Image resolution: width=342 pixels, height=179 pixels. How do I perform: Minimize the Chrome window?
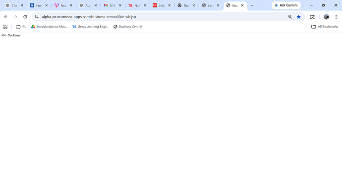tap(311, 5)
